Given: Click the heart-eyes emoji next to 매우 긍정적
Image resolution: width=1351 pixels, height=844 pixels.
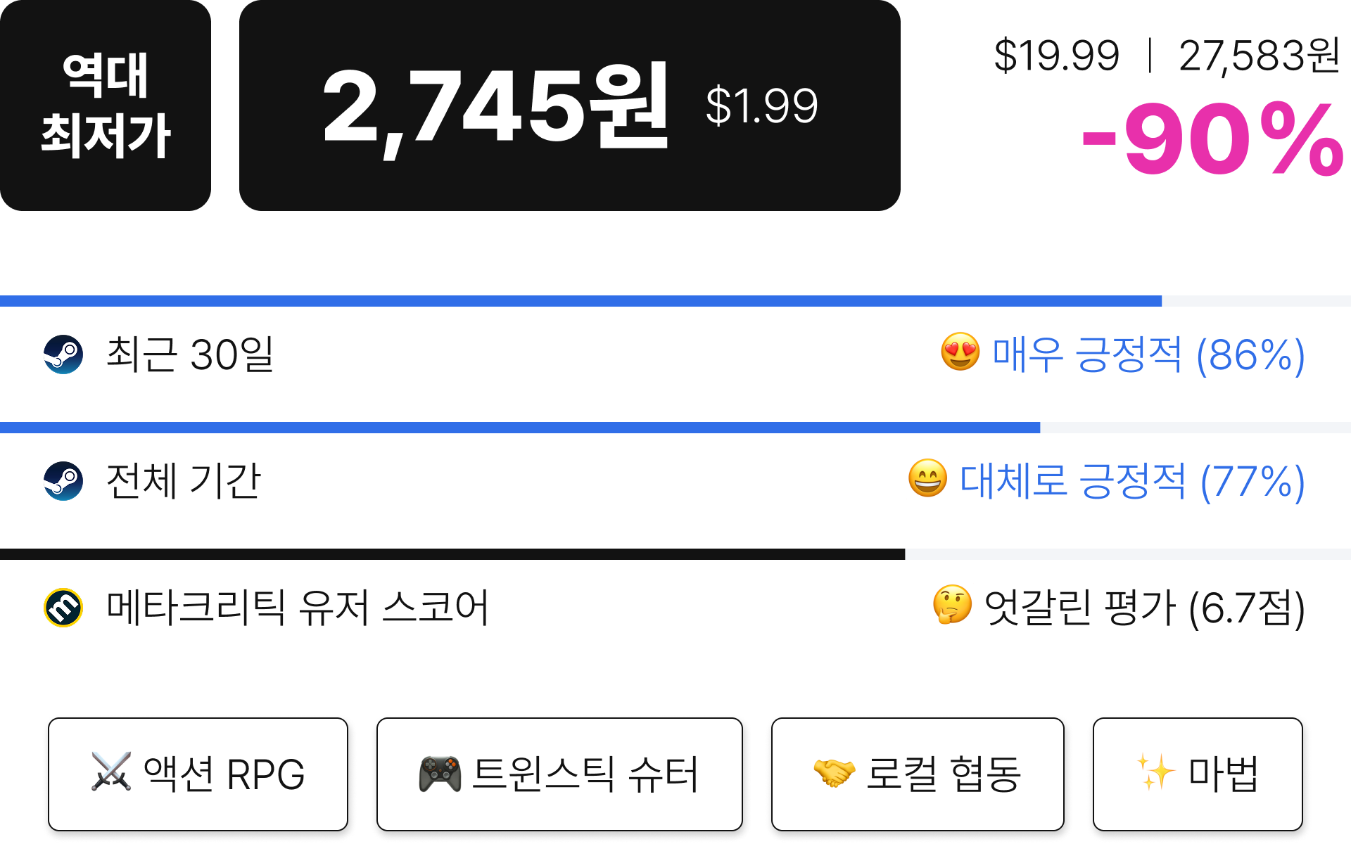Looking at the screenshot, I should tap(960, 352).
